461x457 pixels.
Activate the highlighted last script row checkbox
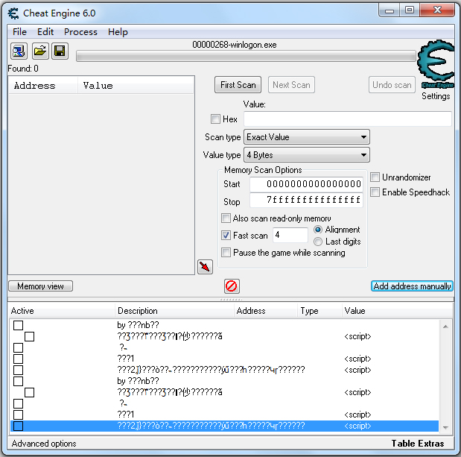(18, 426)
